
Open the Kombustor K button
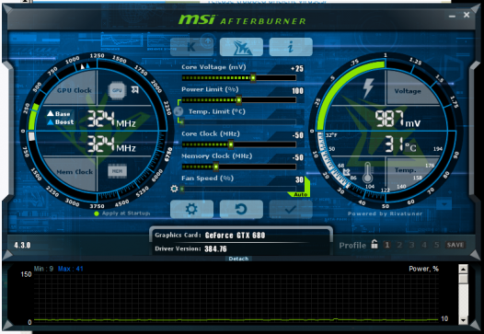(191, 47)
